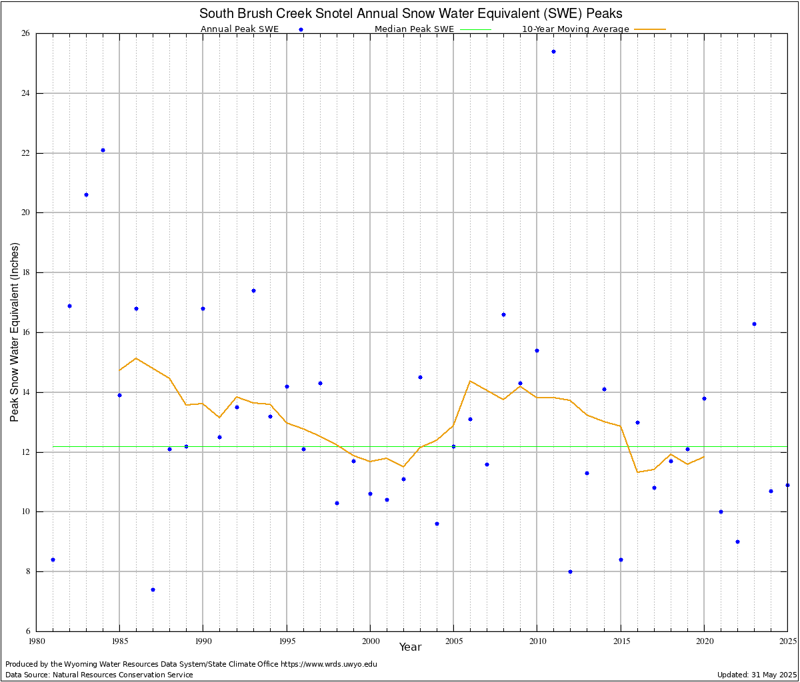Click the moving average peak at 2006
This screenshot has width=800, height=682.
[x=470, y=381]
